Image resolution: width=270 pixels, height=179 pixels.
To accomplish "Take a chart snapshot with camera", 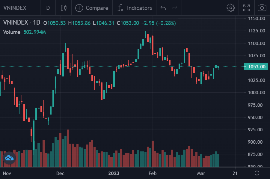I will (x=262, y=8).
